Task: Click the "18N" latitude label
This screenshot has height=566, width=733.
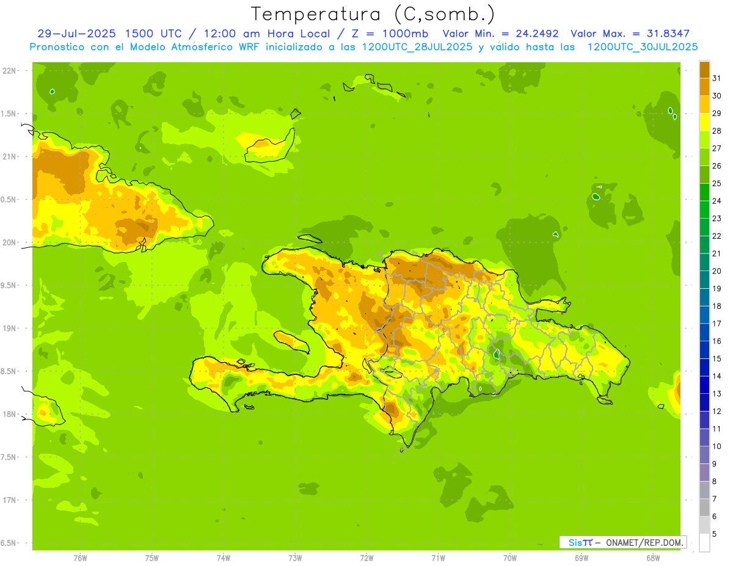Action: point(10,414)
